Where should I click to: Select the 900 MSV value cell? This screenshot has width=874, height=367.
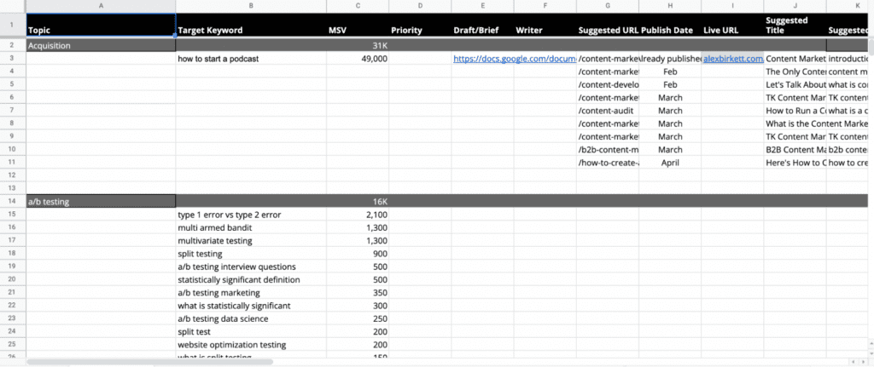(358, 254)
